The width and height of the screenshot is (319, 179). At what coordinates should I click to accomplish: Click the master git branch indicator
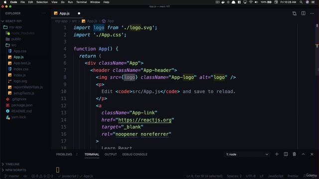click(x=12, y=176)
